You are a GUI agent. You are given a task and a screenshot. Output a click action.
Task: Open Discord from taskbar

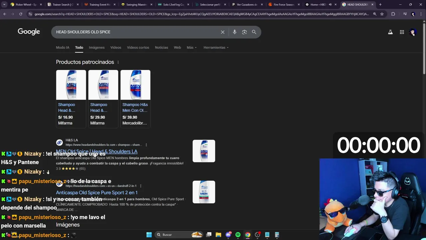[228, 235]
